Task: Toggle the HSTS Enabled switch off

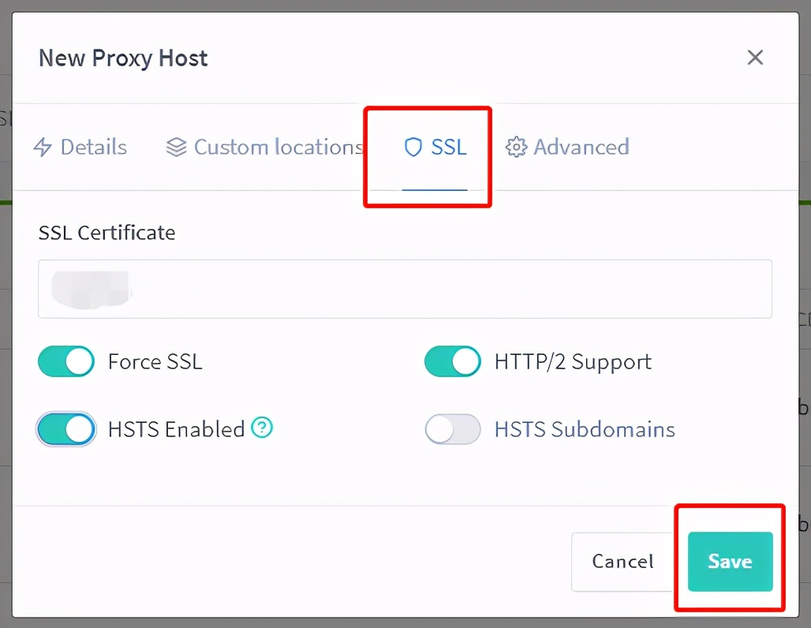Action: [66, 429]
